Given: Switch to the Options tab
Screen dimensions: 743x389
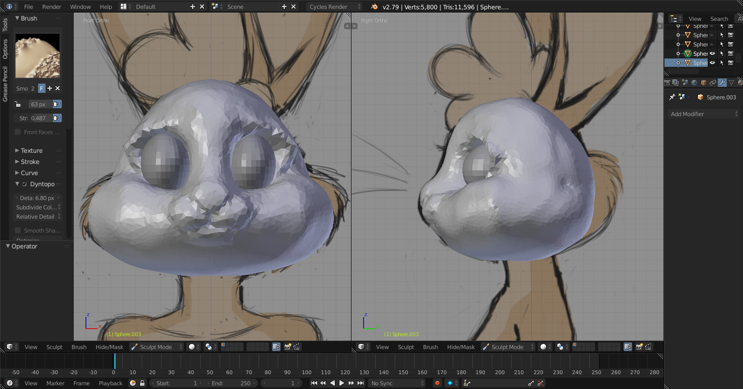Looking at the screenshot, I should [x=5, y=49].
